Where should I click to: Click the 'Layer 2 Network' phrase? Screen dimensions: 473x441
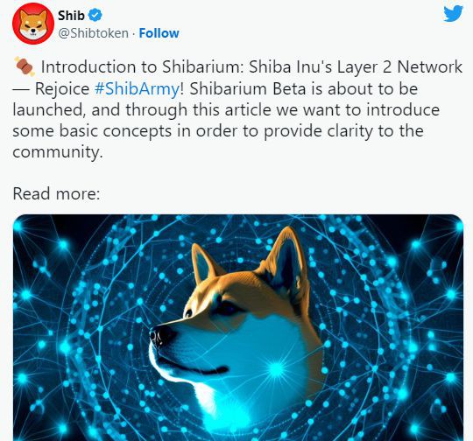399,66
